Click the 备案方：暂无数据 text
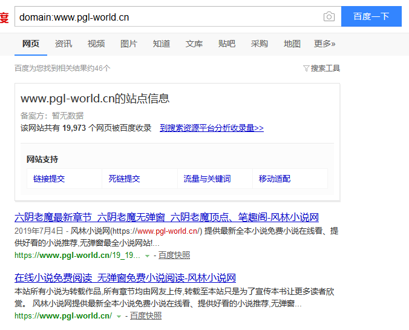Image resolution: width=409 pixels, height=330 pixels. tap(52, 116)
